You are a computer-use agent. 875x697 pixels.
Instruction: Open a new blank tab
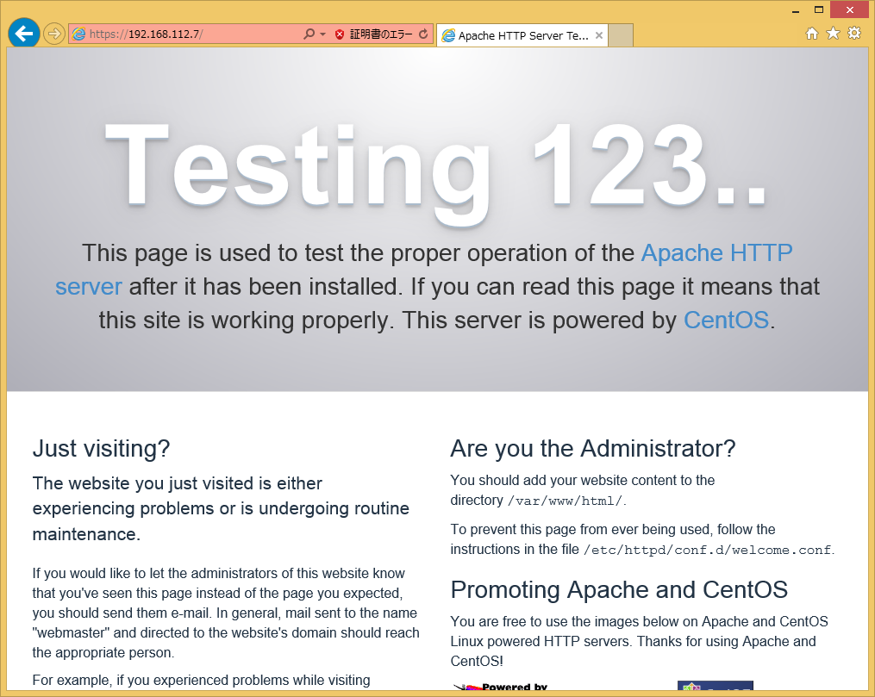pos(621,35)
